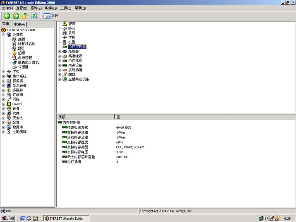Click the 性能测试 hourglass icon
This screenshot has height=222, width=296.
click(9, 132)
